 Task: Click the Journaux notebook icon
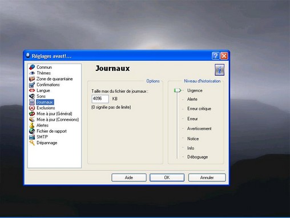[x=32, y=102]
